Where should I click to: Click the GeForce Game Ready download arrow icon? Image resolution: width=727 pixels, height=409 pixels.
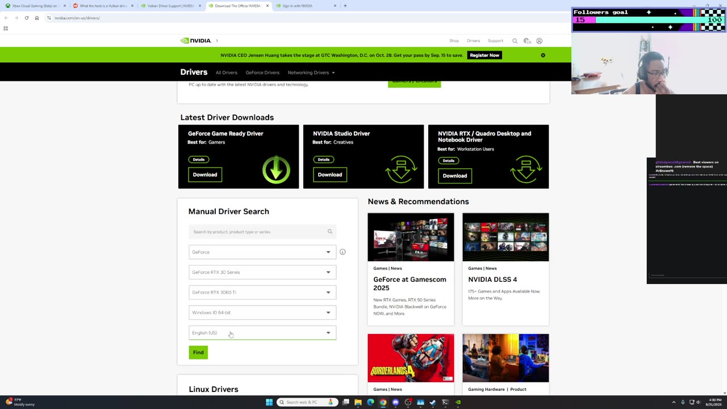[276, 169]
